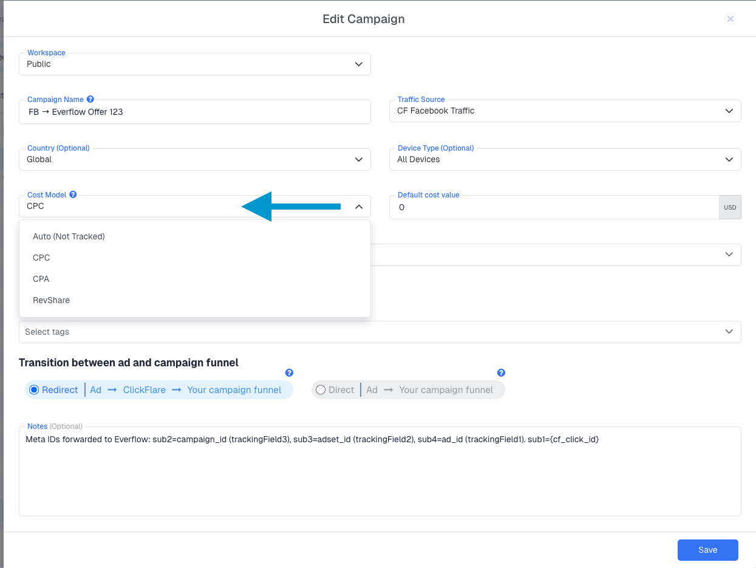This screenshot has height=568, width=756.
Task: Select RevShare cost model option
Action: [x=51, y=300]
